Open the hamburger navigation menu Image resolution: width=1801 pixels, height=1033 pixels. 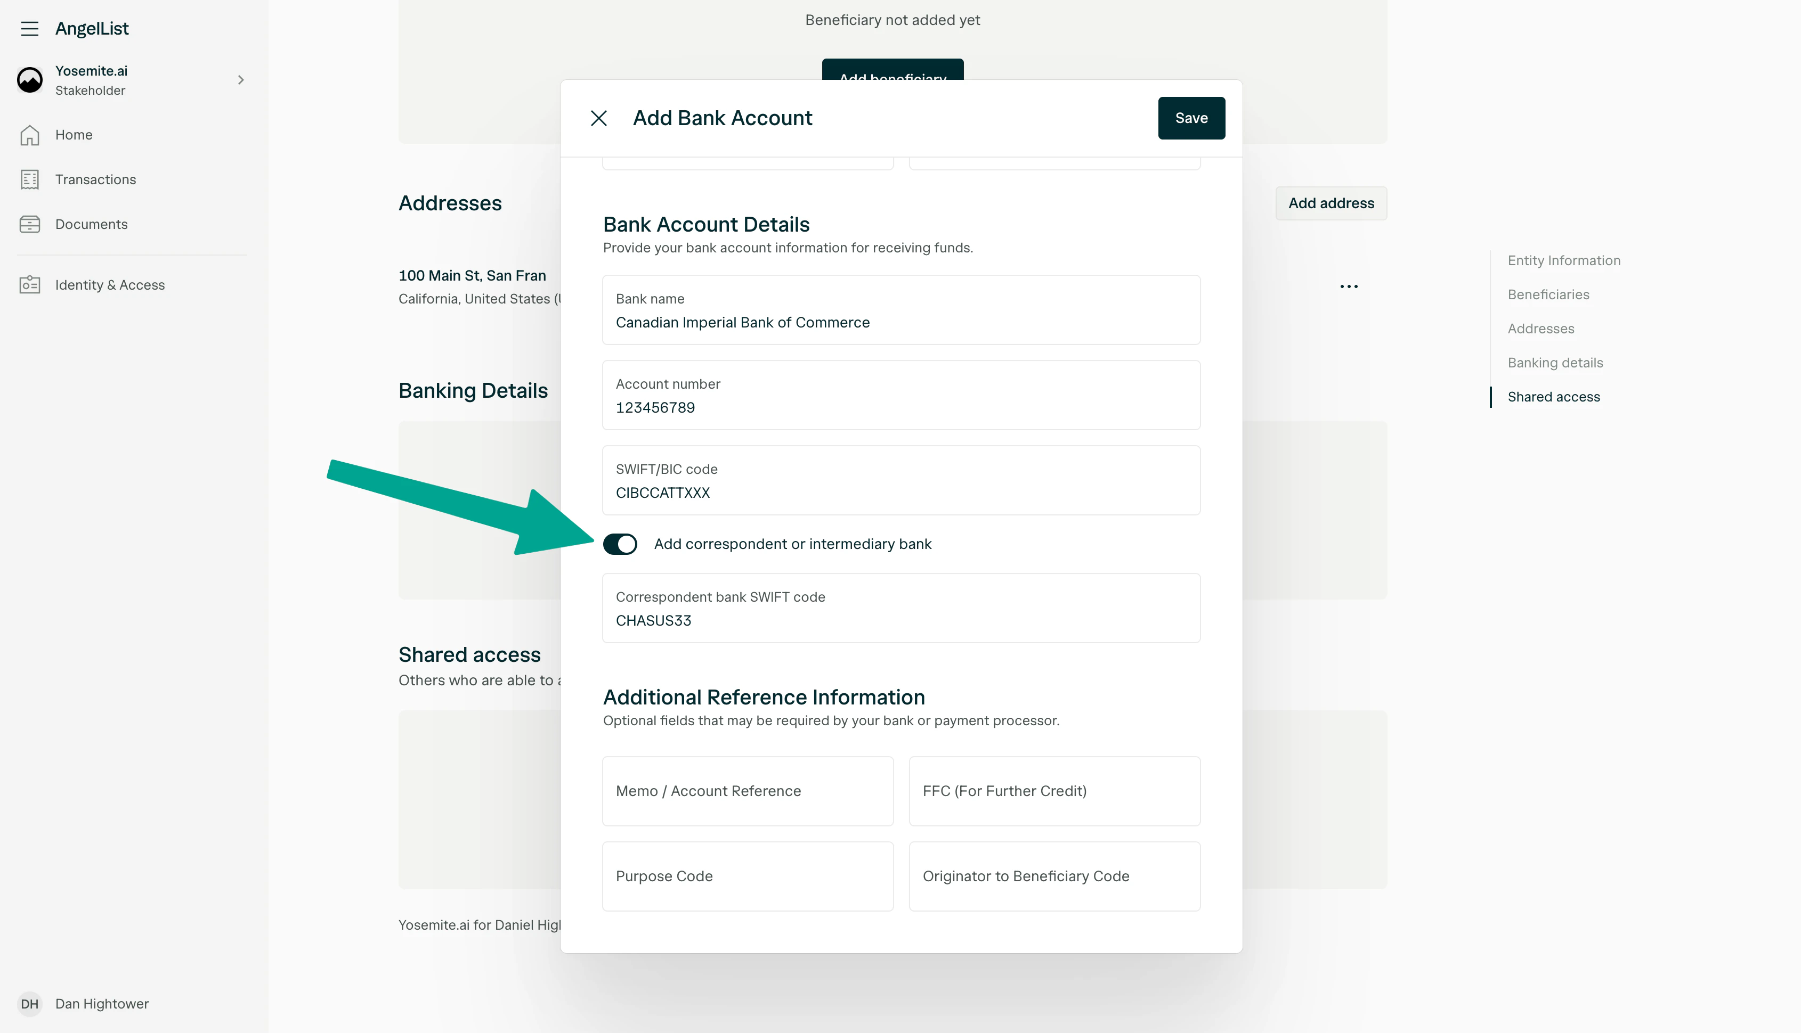[30, 28]
